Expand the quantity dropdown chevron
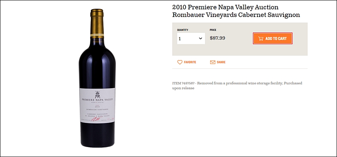 coord(200,39)
